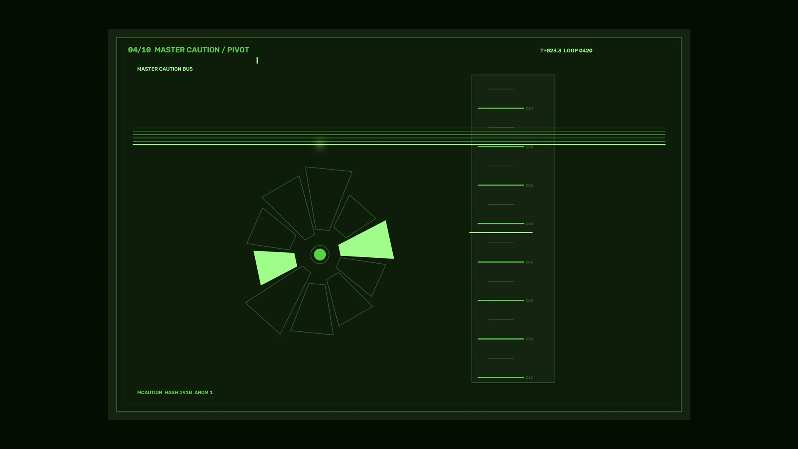
Task: Click the "ANOM 1" status text
Action: click(204, 392)
